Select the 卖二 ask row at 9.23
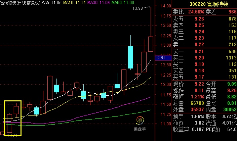This screenshot has width=237, height=141. tap(205, 38)
